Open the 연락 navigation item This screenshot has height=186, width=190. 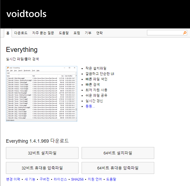99,33
